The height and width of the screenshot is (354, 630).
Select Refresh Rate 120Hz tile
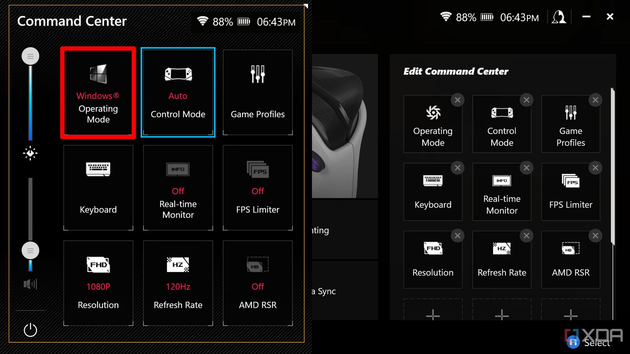click(x=178, y=283)
